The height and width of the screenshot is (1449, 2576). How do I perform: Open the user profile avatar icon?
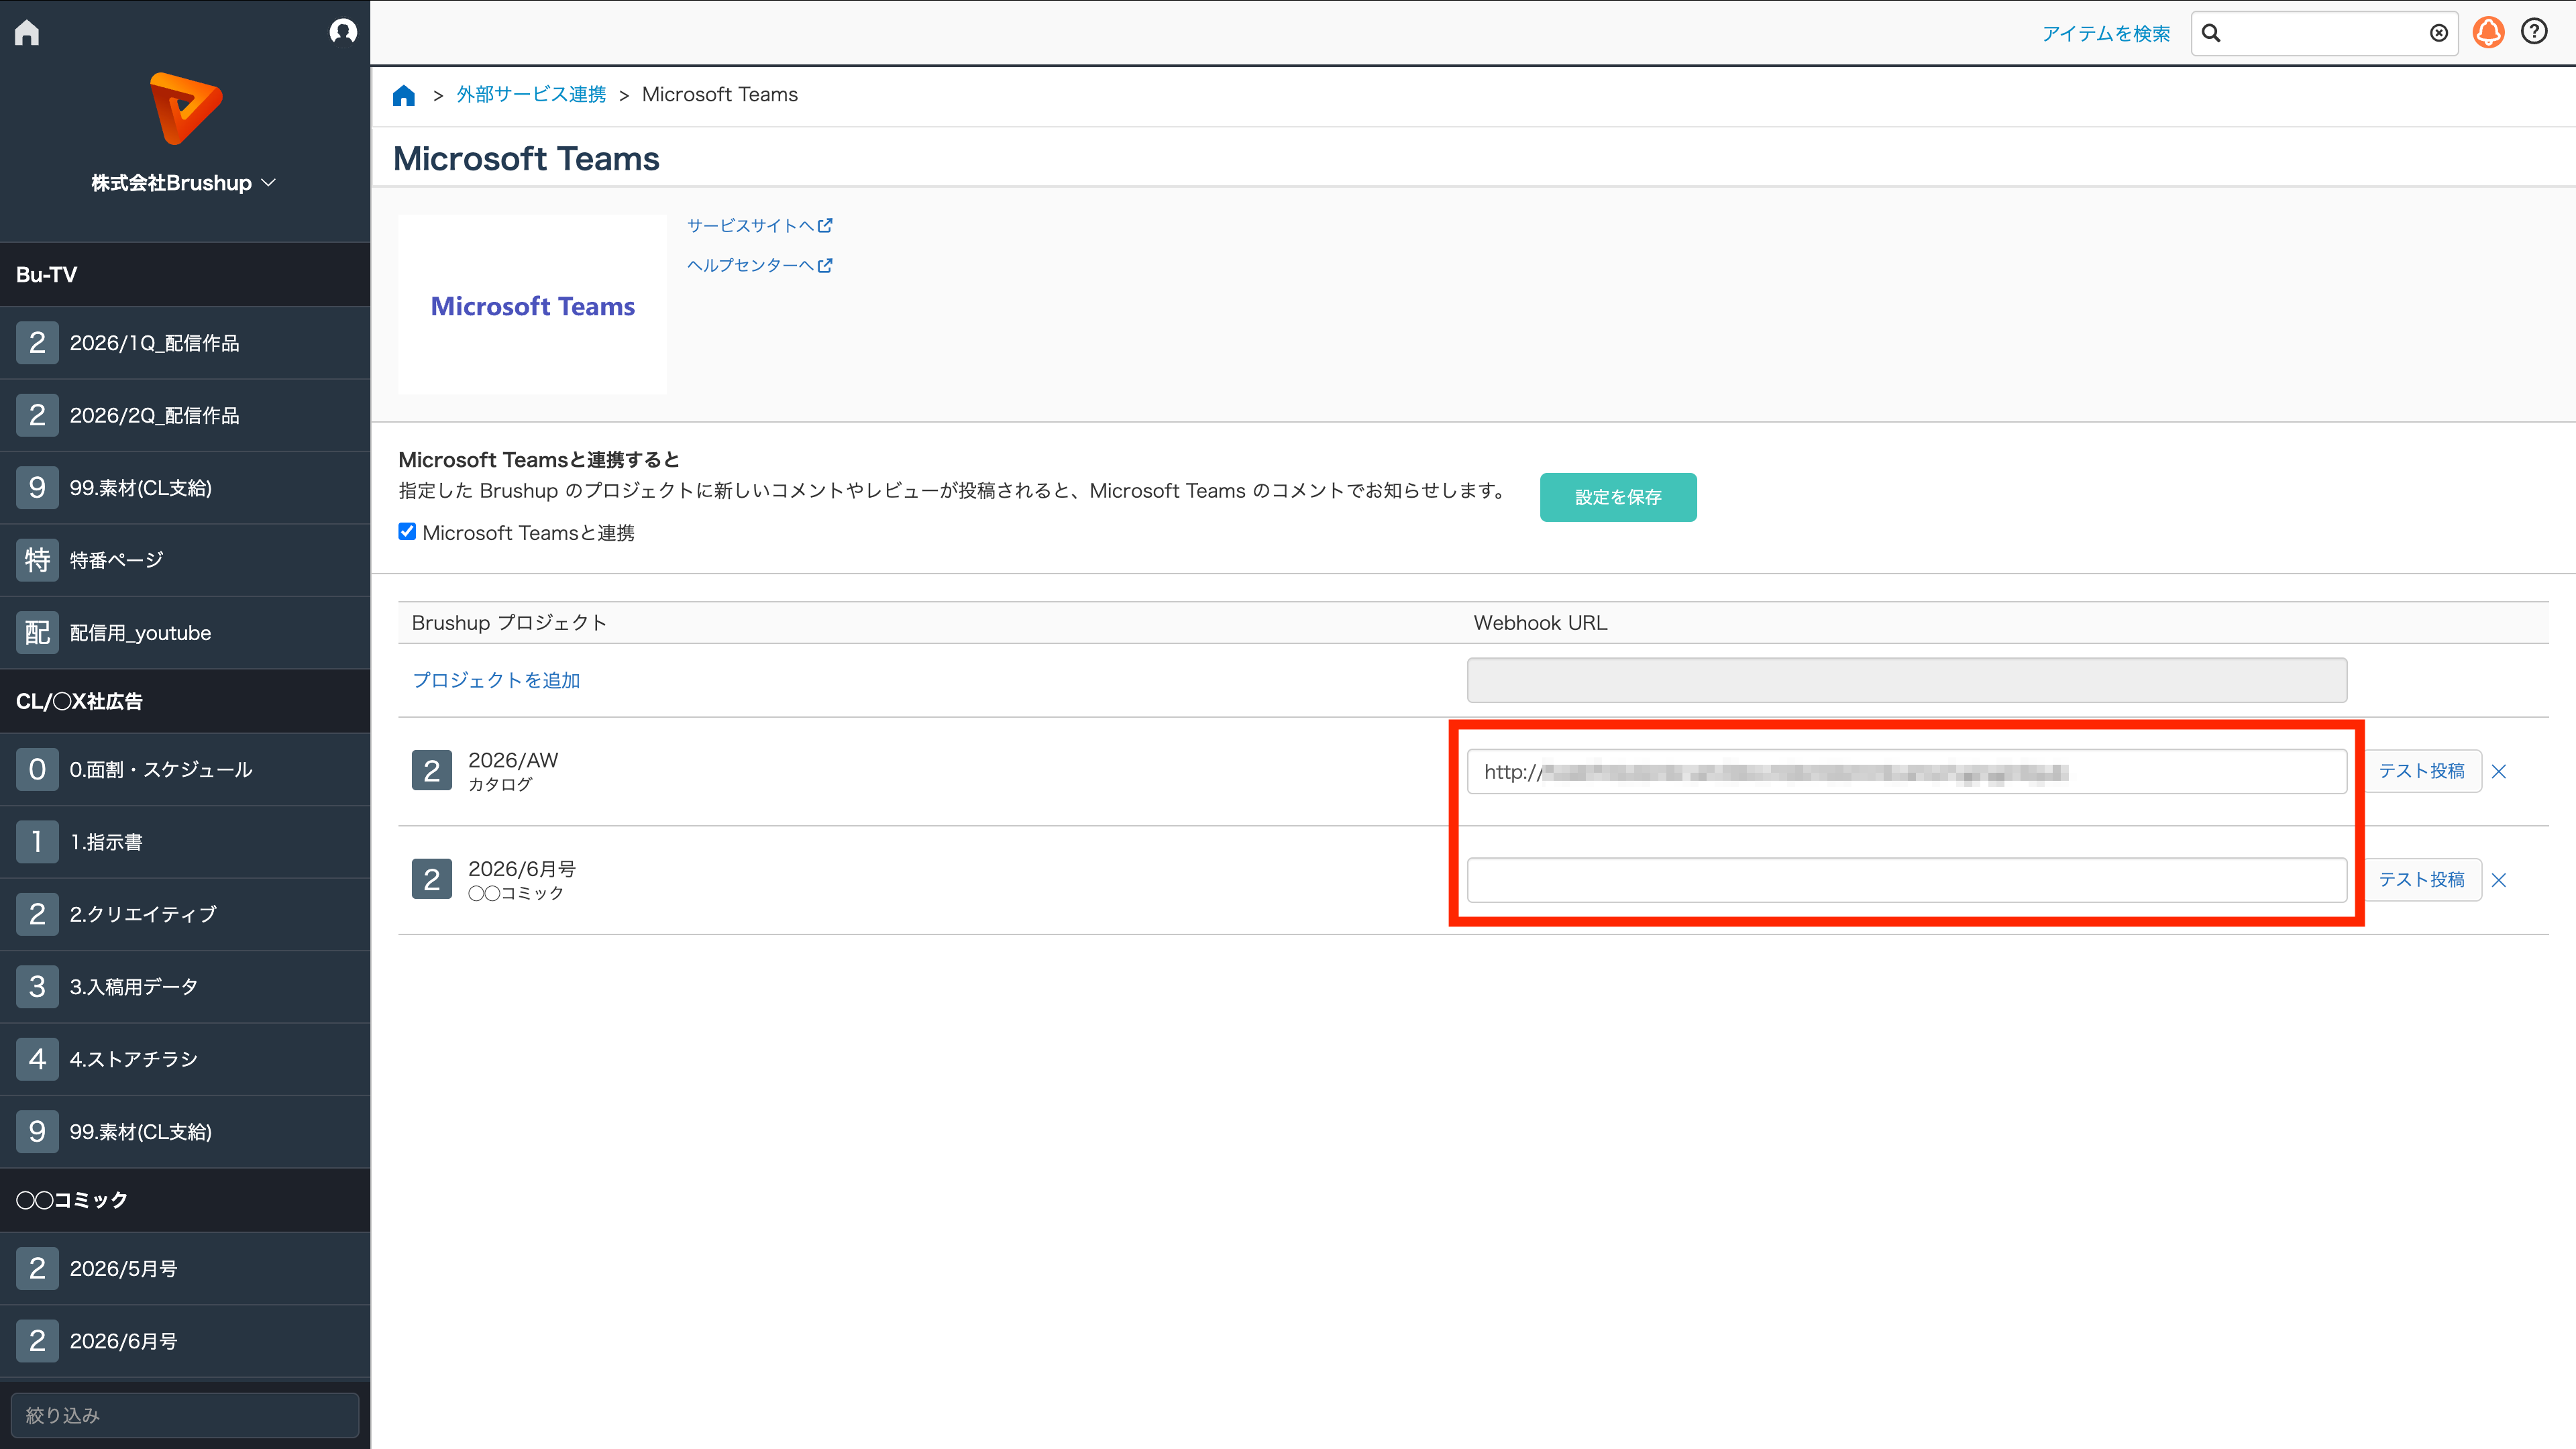(343, 32)
